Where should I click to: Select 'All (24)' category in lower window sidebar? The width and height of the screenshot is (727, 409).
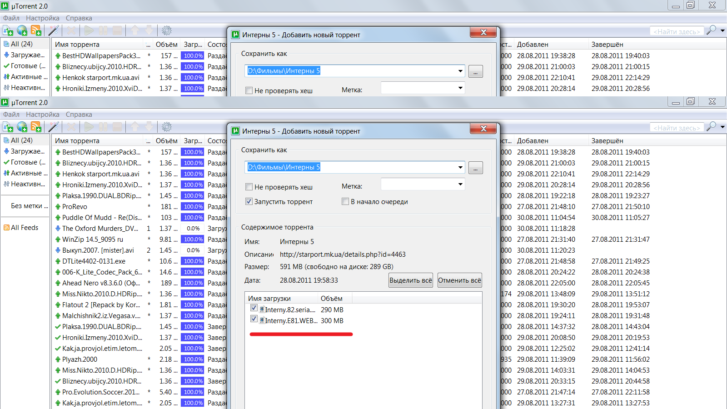click(25, 140)
